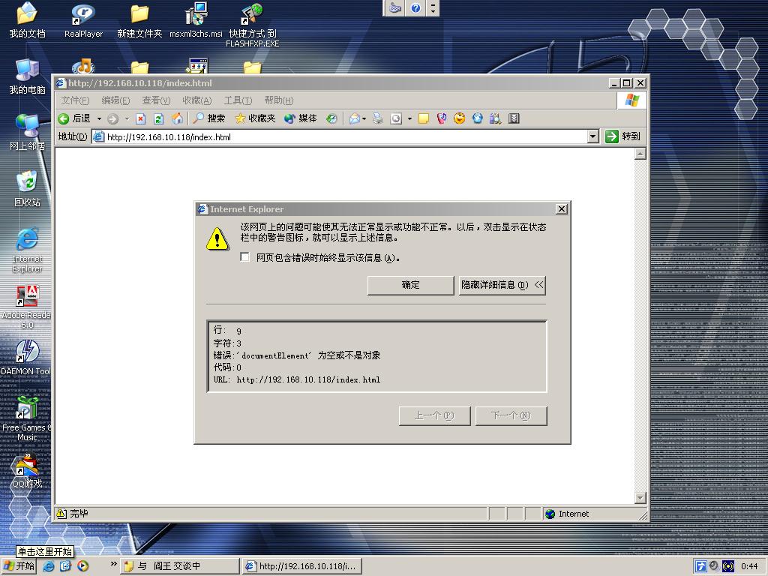Click the Print toolbar icon
This screenshot has width=768, height=576.
tap(377, 118)
